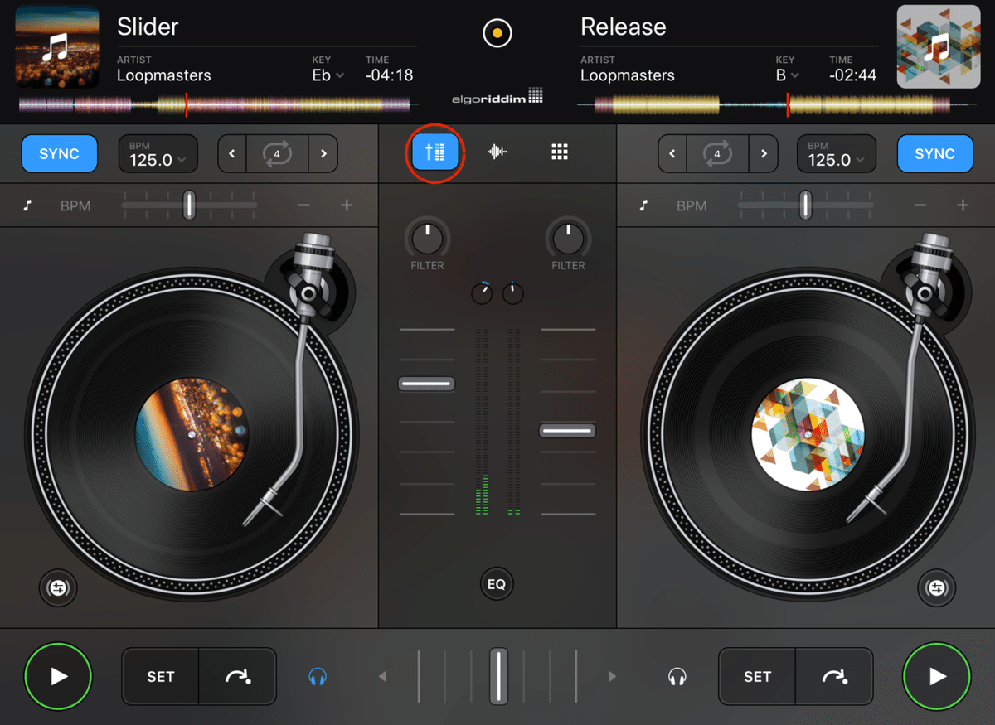Image resolution: width=995 pixels, height=725 pixels.
Task: Open left deck BPM 125.0 dropdown
Action: (x=158, y=154)
